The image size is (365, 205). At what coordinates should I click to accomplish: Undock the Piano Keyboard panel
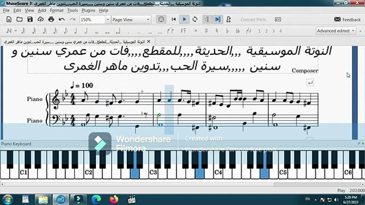click(359, 144)
